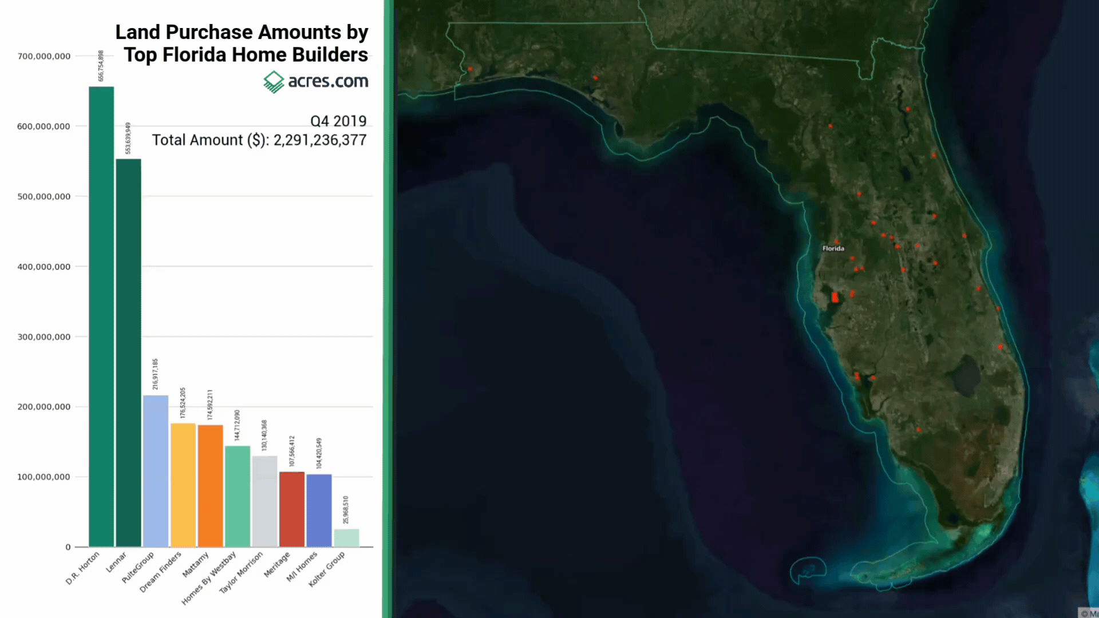Select the D.R. Horton dark green bar
1099x618 pixels.
[x=101, y=316]
